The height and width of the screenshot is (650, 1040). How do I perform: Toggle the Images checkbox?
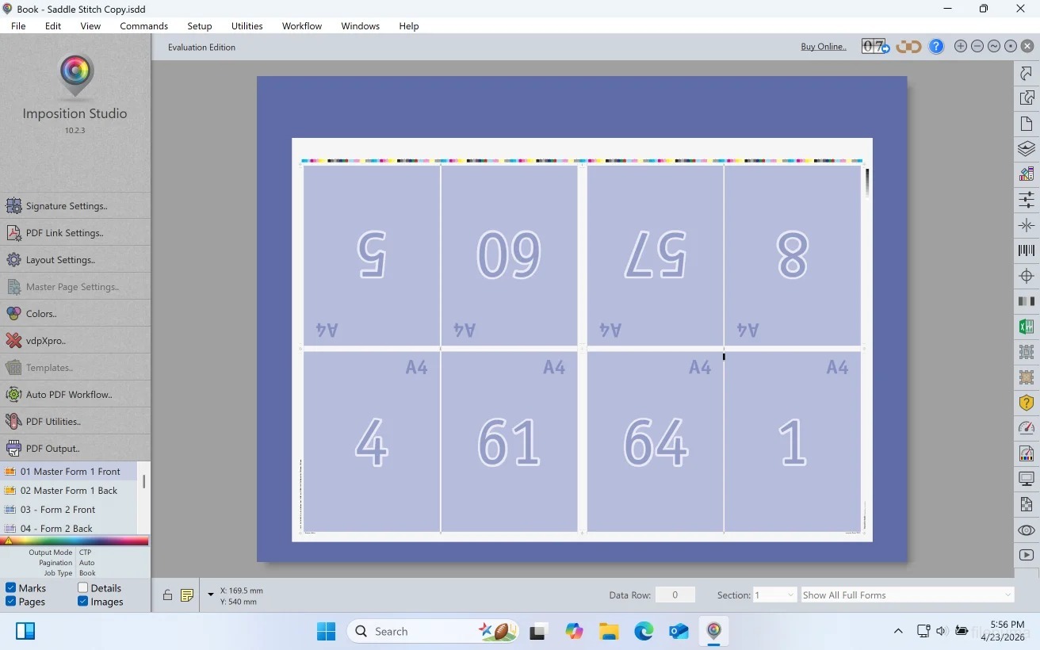(x=83, y=602)
